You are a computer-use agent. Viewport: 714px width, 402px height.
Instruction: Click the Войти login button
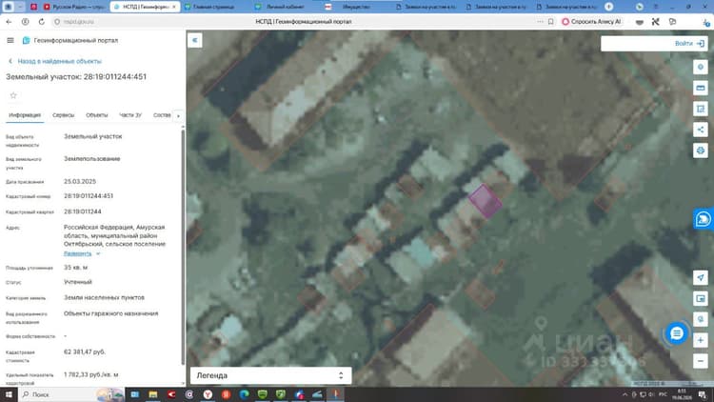(x=689, y=43)
